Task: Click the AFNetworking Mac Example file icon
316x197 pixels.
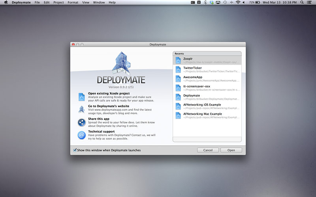Action: 178,115
